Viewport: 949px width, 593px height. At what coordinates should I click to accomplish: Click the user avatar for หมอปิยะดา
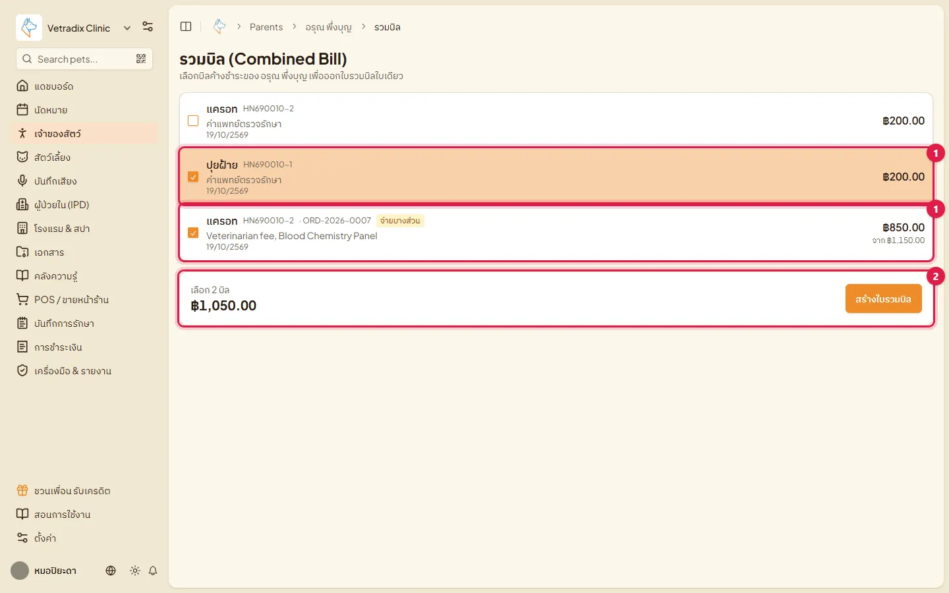(x=20, y=571)
